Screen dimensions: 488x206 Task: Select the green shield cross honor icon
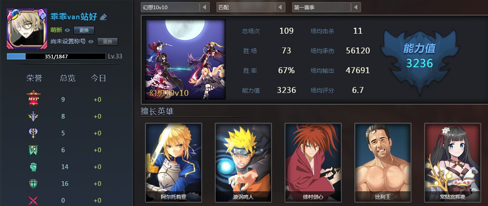point(33,184)
